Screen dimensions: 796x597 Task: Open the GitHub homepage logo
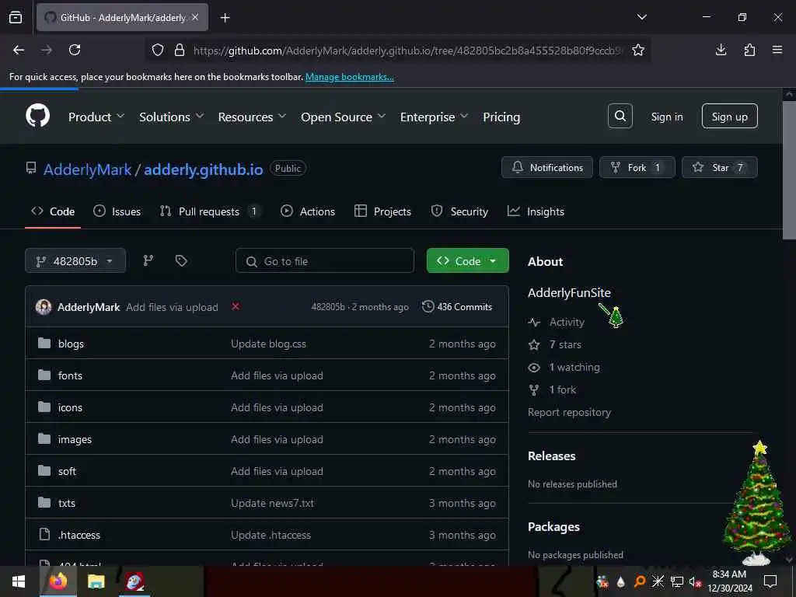pyautogui.click(x=38, y=116)
